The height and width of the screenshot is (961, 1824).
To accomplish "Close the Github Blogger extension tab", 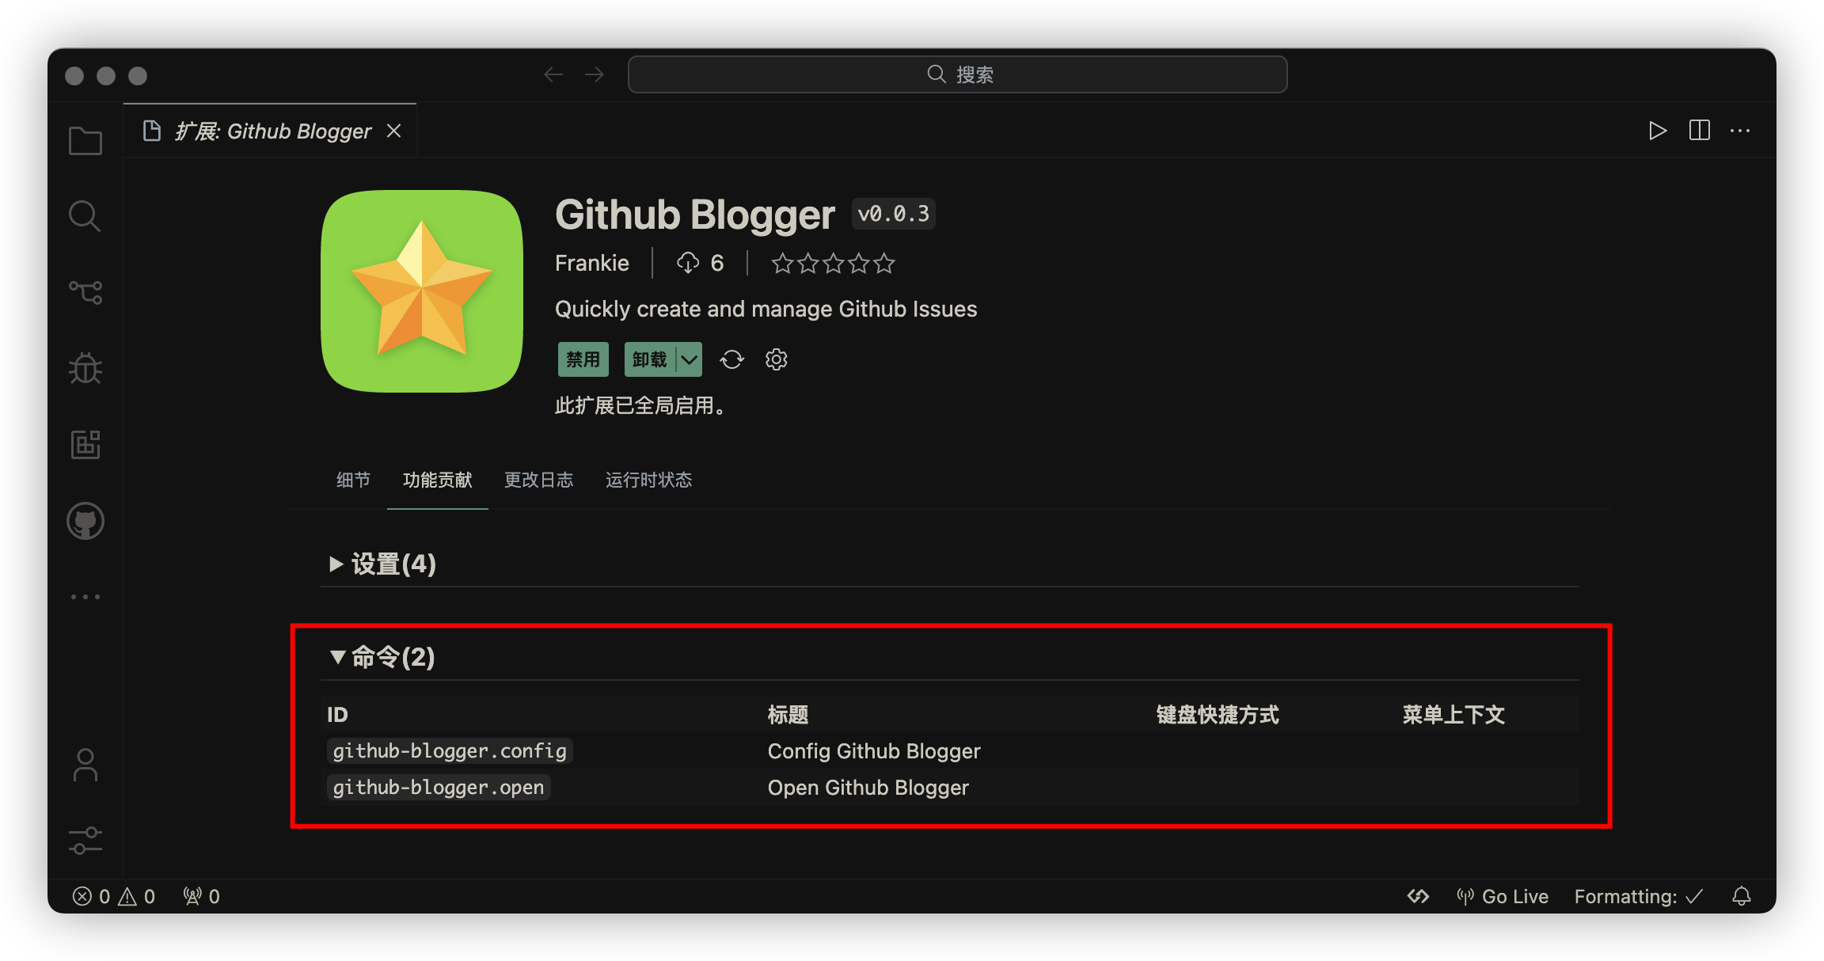I will (393, 131).
